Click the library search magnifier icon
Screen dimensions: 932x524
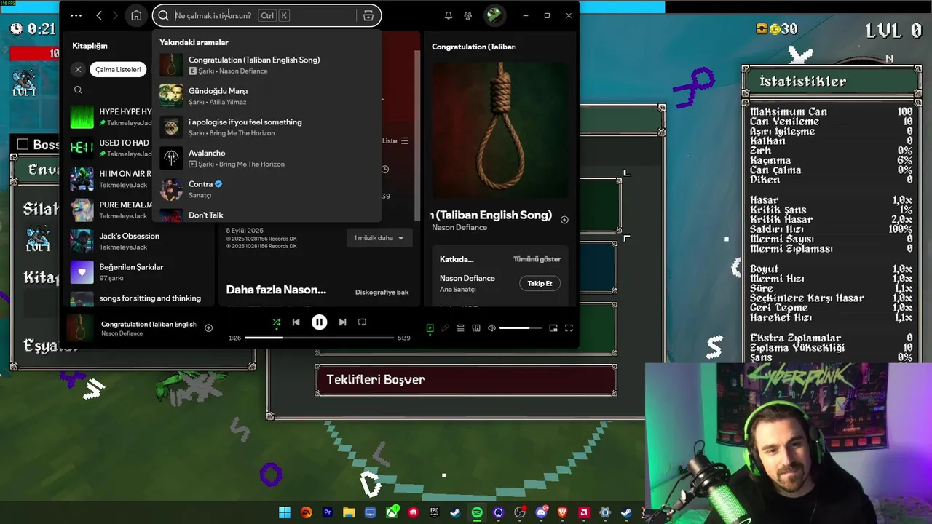coord(78,90)
